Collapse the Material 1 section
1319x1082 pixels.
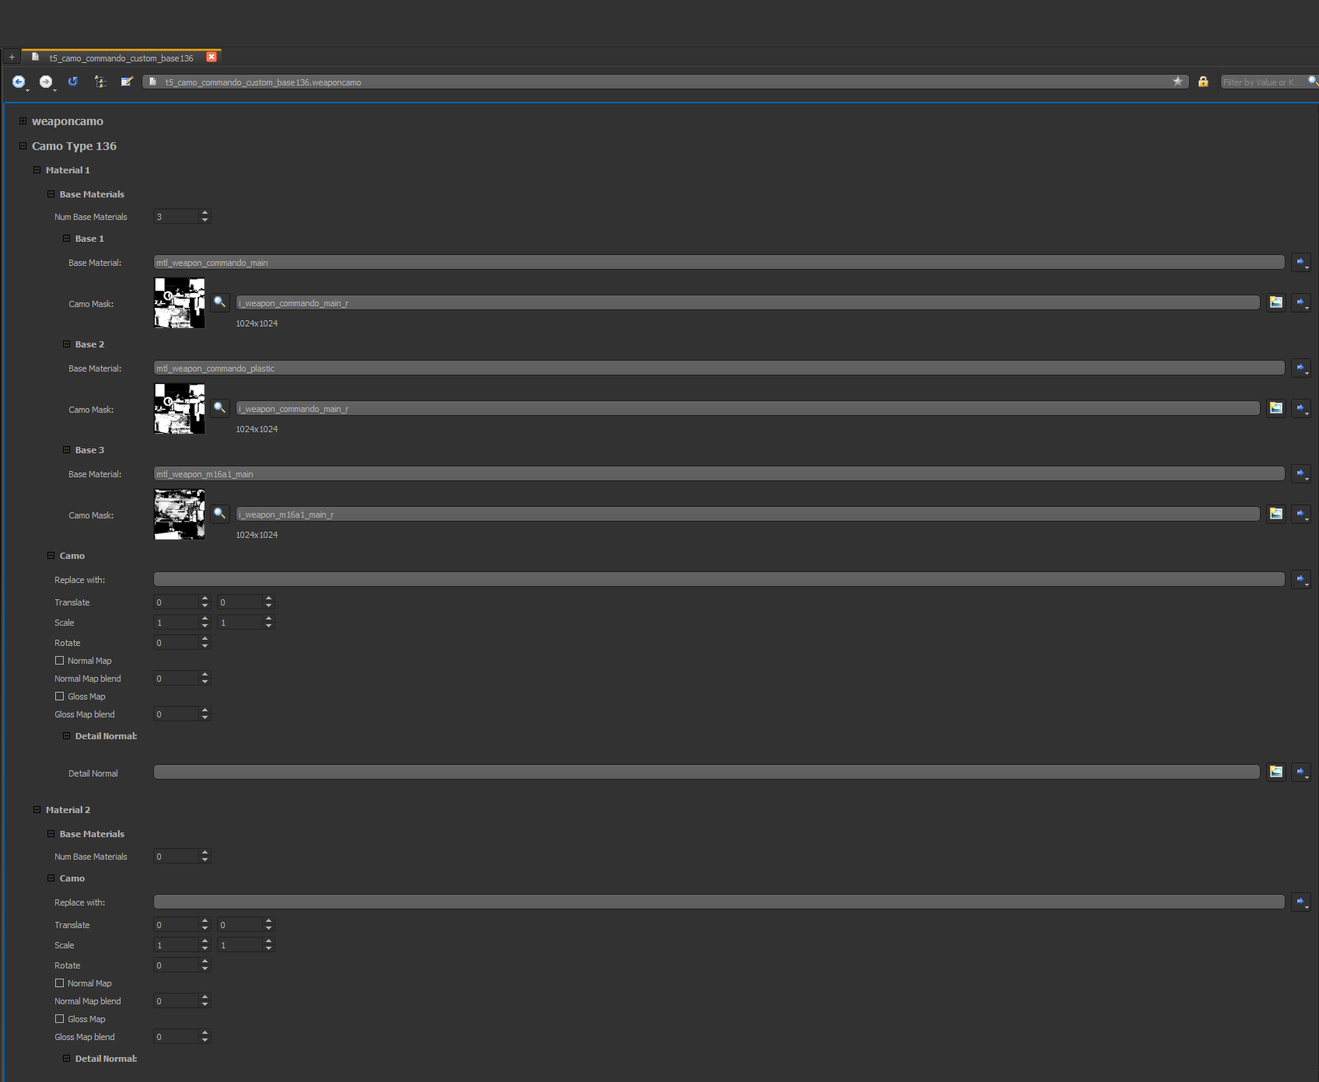pos(37,170)
